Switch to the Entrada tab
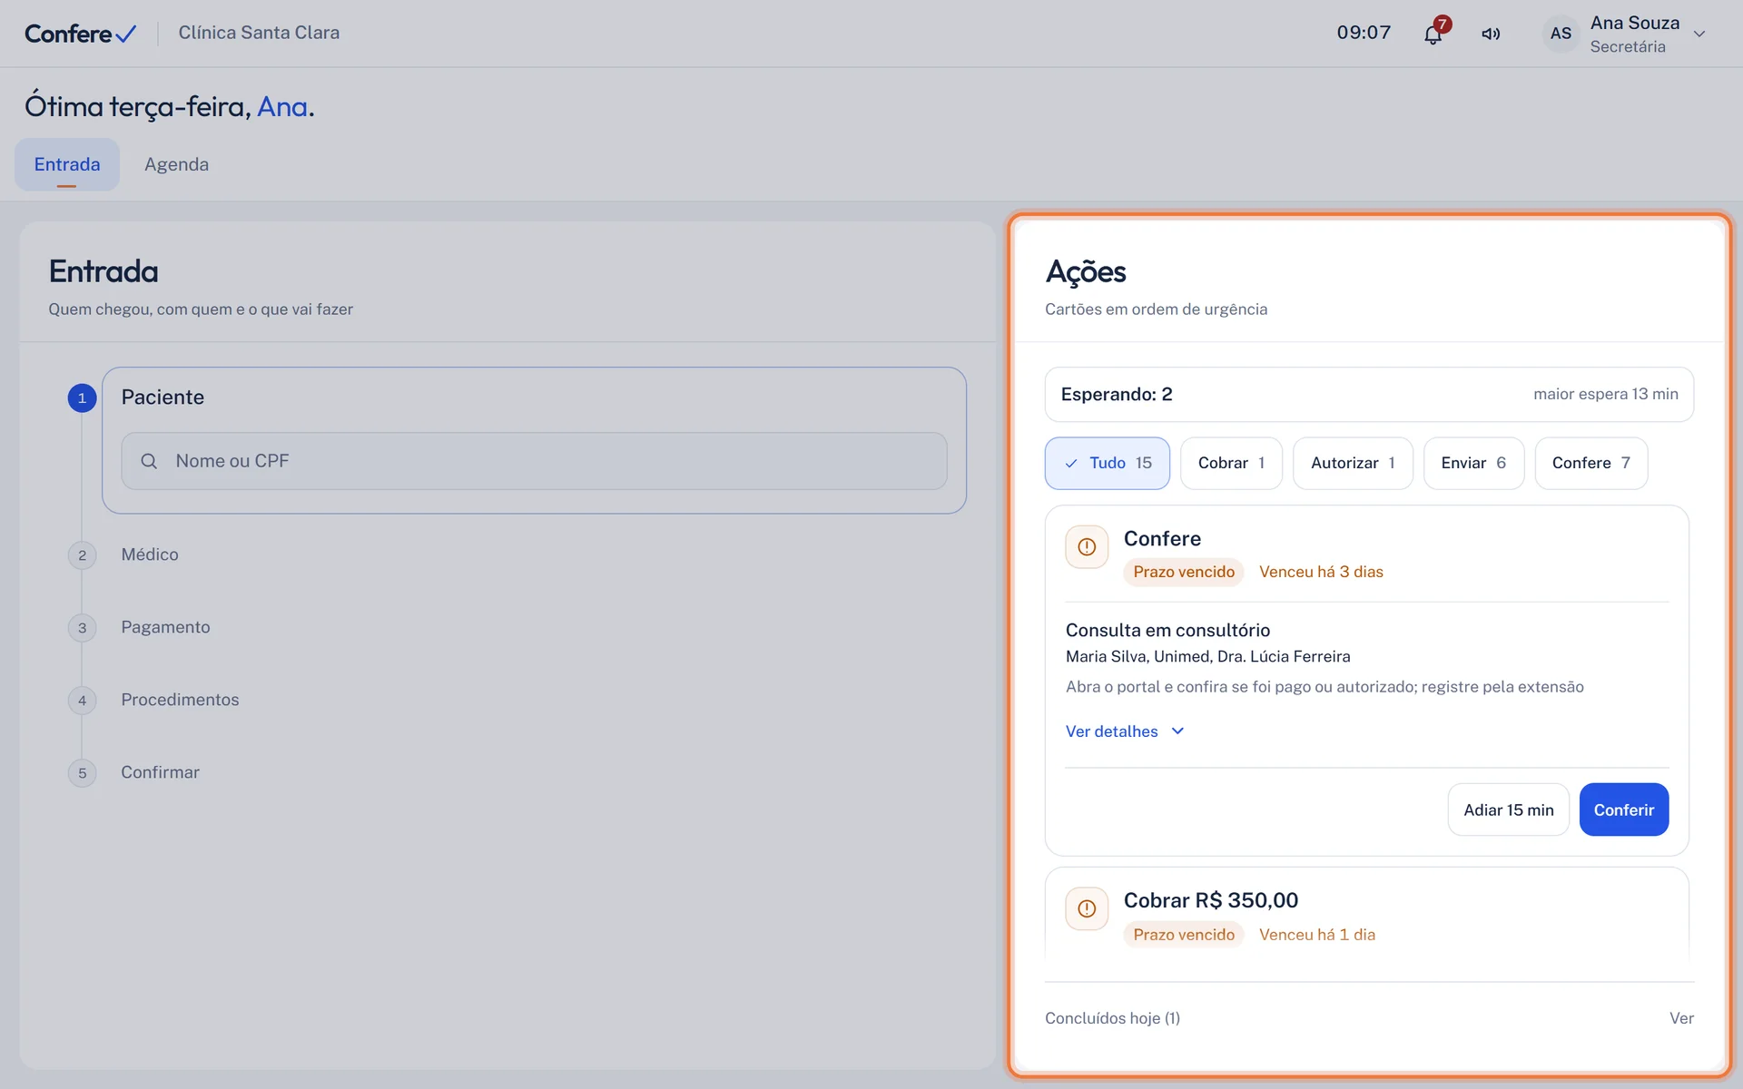This screenshot has width=1743, height=1089. pyautogui.click(x=67, y=164)
